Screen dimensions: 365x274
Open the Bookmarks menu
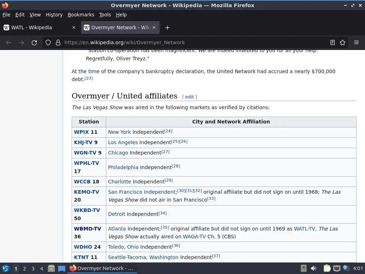point(81,15)
